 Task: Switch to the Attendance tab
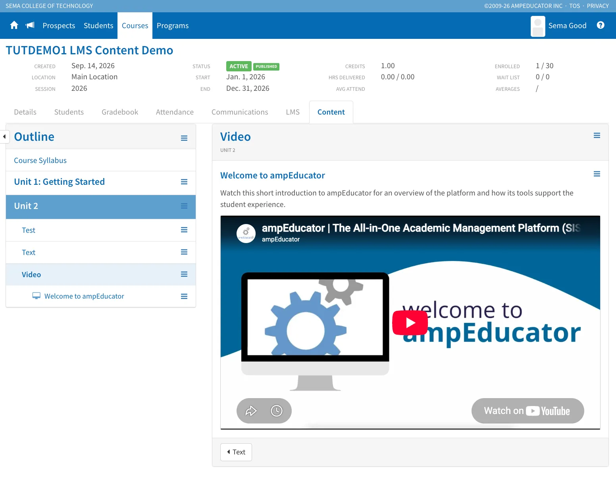pos(175,112)
